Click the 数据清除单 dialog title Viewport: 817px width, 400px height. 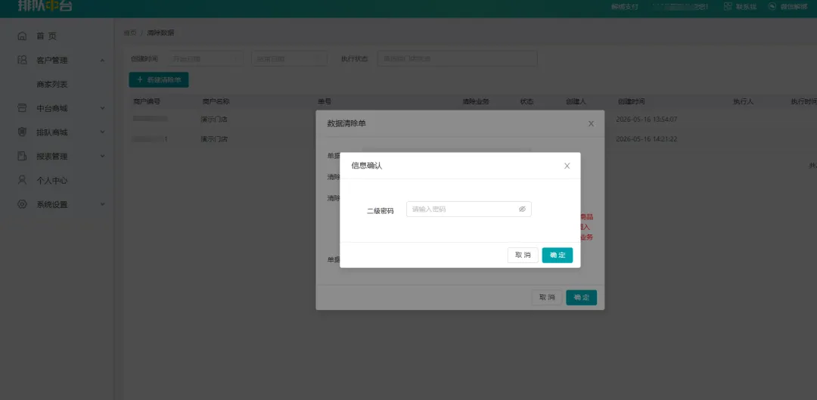click(x=346, y=123)
